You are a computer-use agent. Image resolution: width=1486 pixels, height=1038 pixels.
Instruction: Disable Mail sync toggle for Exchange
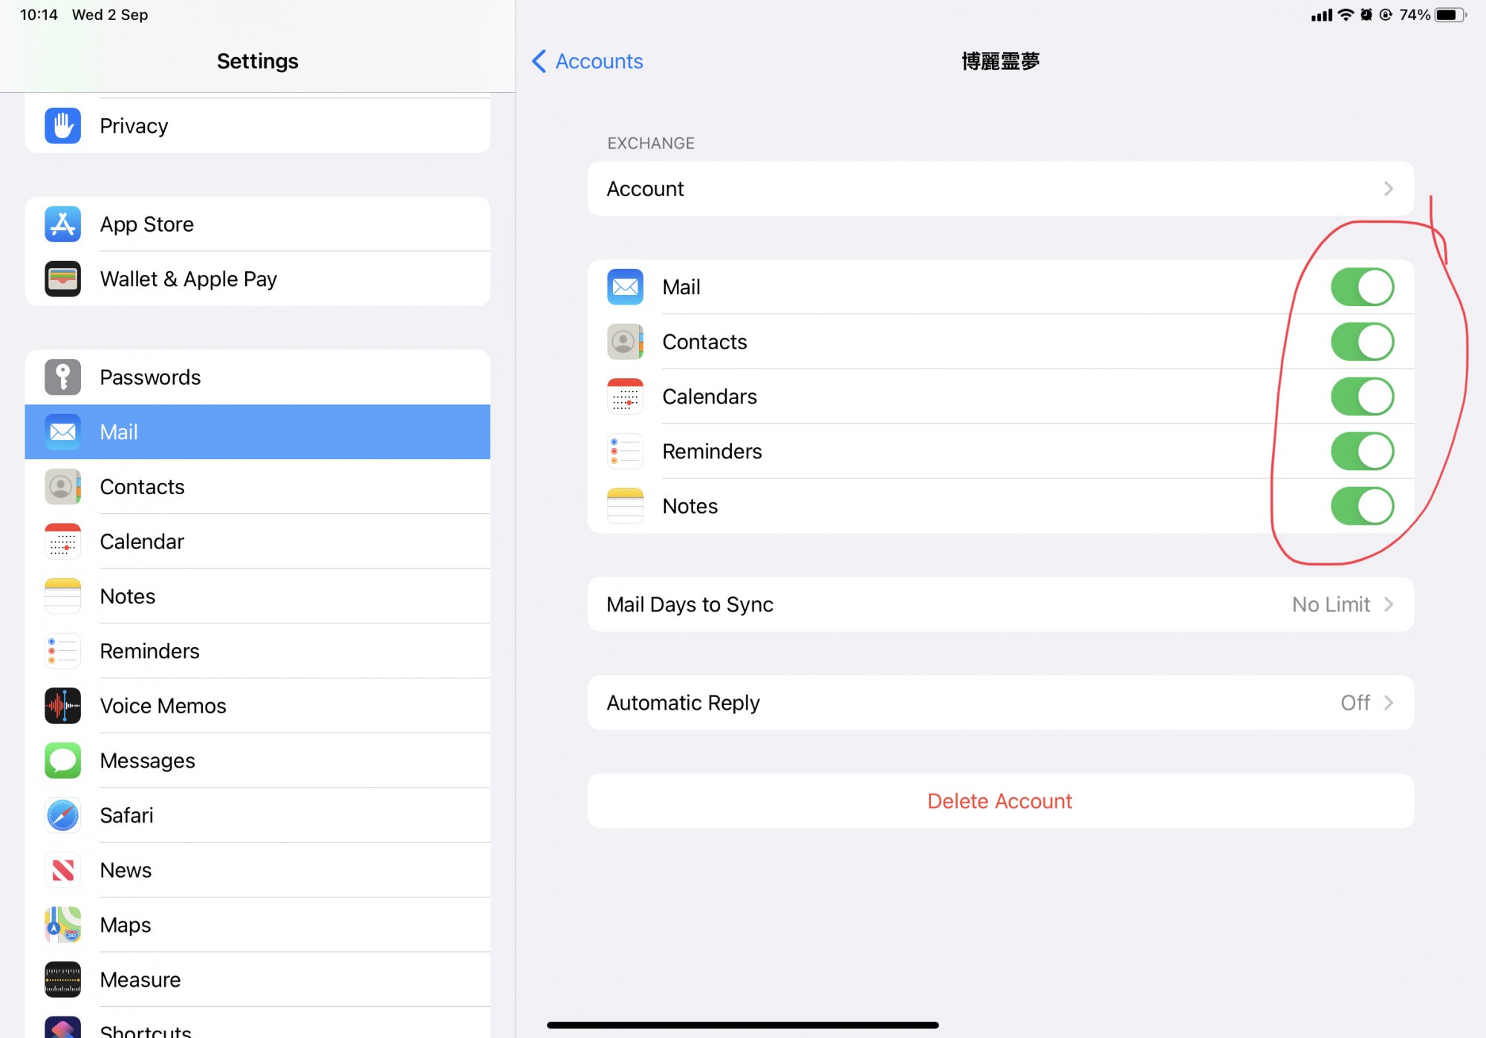1361,287
